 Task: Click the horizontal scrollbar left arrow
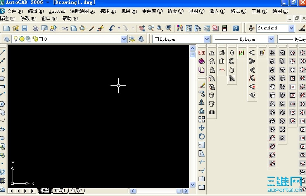tap(133, 191)
